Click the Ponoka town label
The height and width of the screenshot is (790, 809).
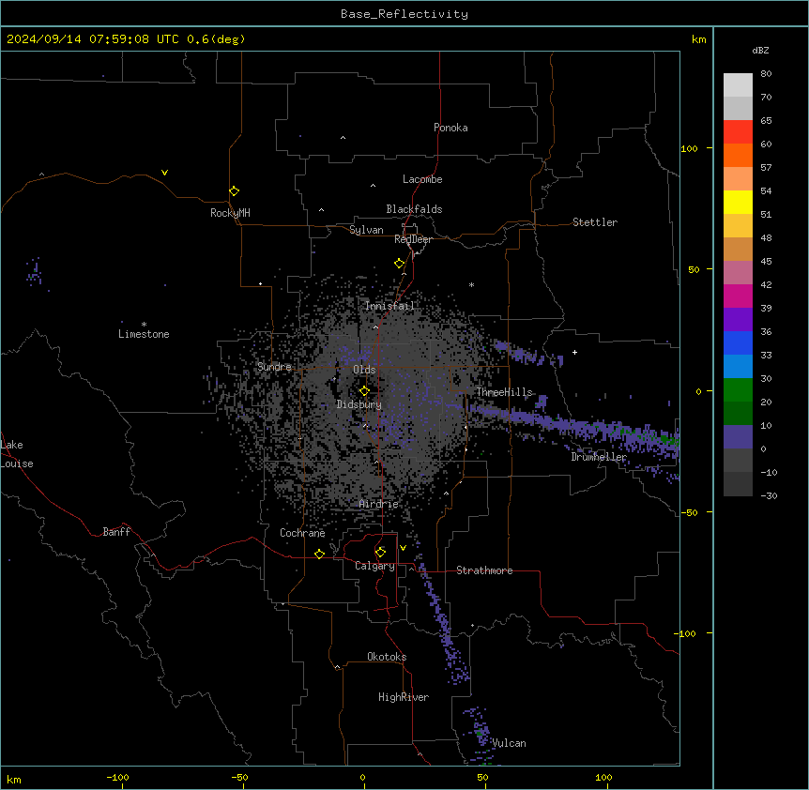pos(450,128)
